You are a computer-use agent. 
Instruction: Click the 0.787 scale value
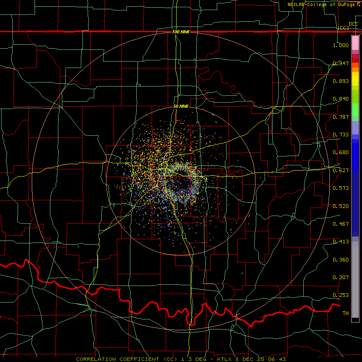click(x=341, y=117)
